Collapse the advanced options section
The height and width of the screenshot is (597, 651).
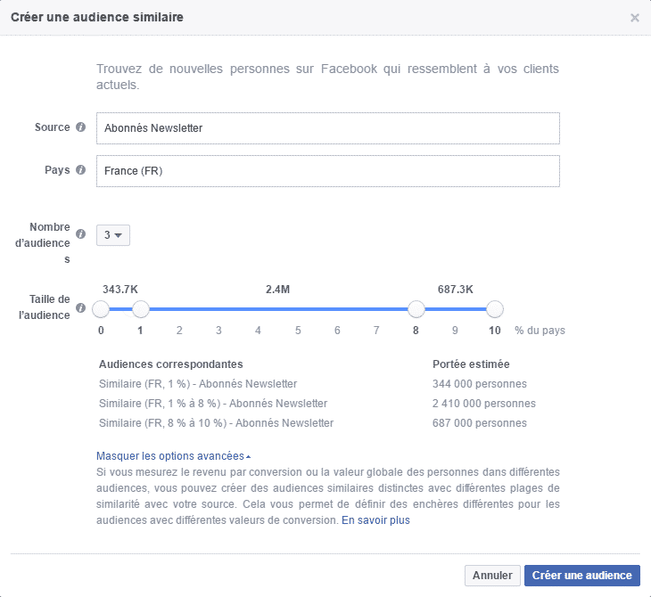(x=173, y=456)
